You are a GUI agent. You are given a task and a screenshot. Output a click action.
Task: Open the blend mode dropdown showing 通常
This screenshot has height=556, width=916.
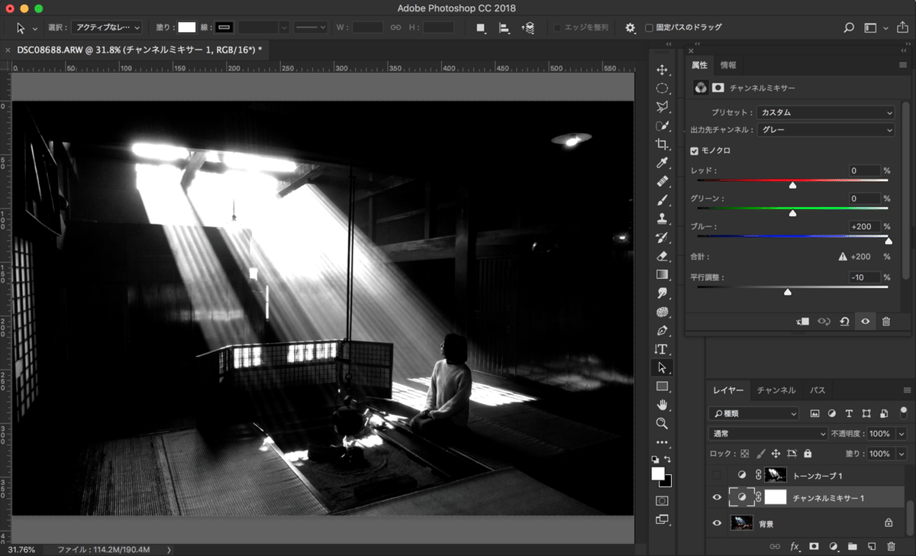click(768, 434)
